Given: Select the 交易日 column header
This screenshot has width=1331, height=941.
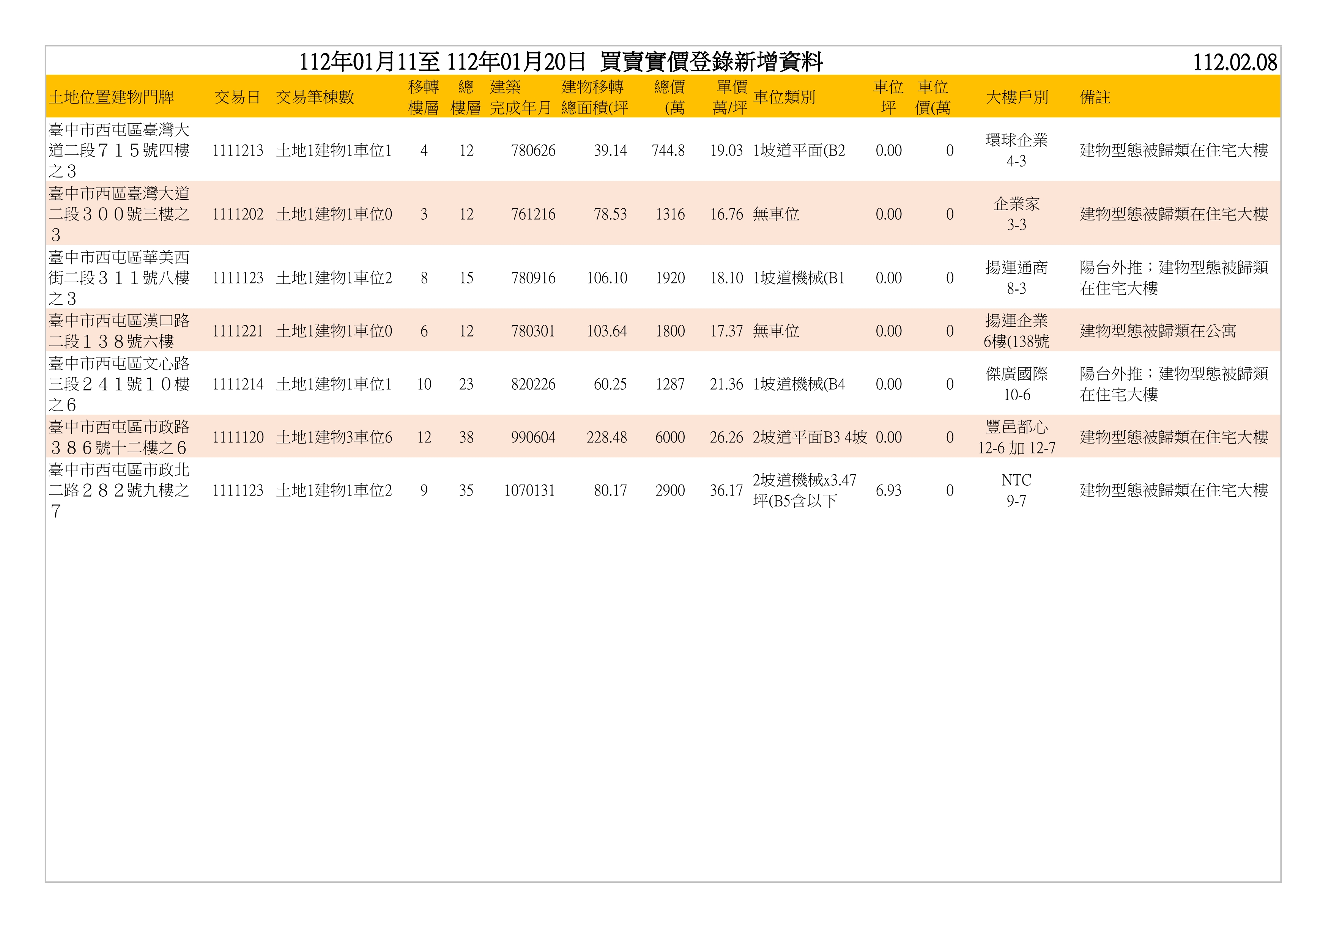Looking at the screenshot, I should tap(237, 97).
